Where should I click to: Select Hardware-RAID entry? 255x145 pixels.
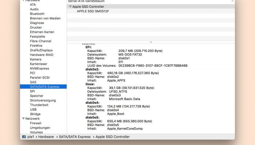(42, 55)
